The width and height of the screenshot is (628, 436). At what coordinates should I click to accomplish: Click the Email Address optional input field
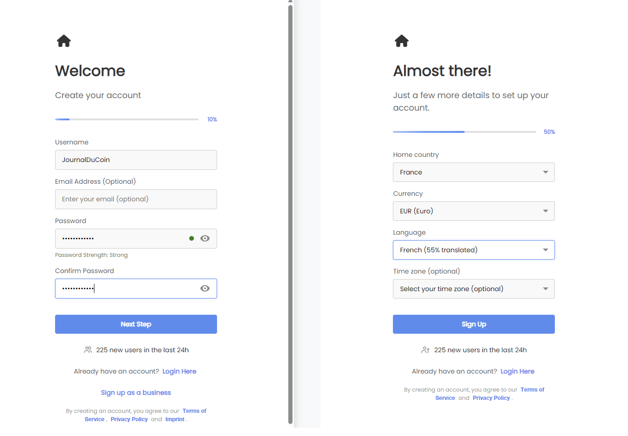[x=136, y=199]
